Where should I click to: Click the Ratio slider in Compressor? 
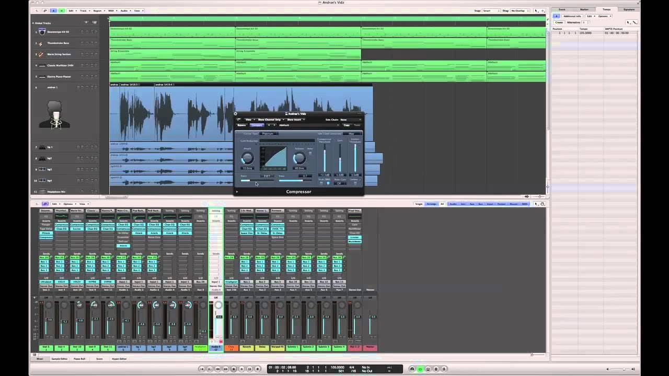coord(257,180)
